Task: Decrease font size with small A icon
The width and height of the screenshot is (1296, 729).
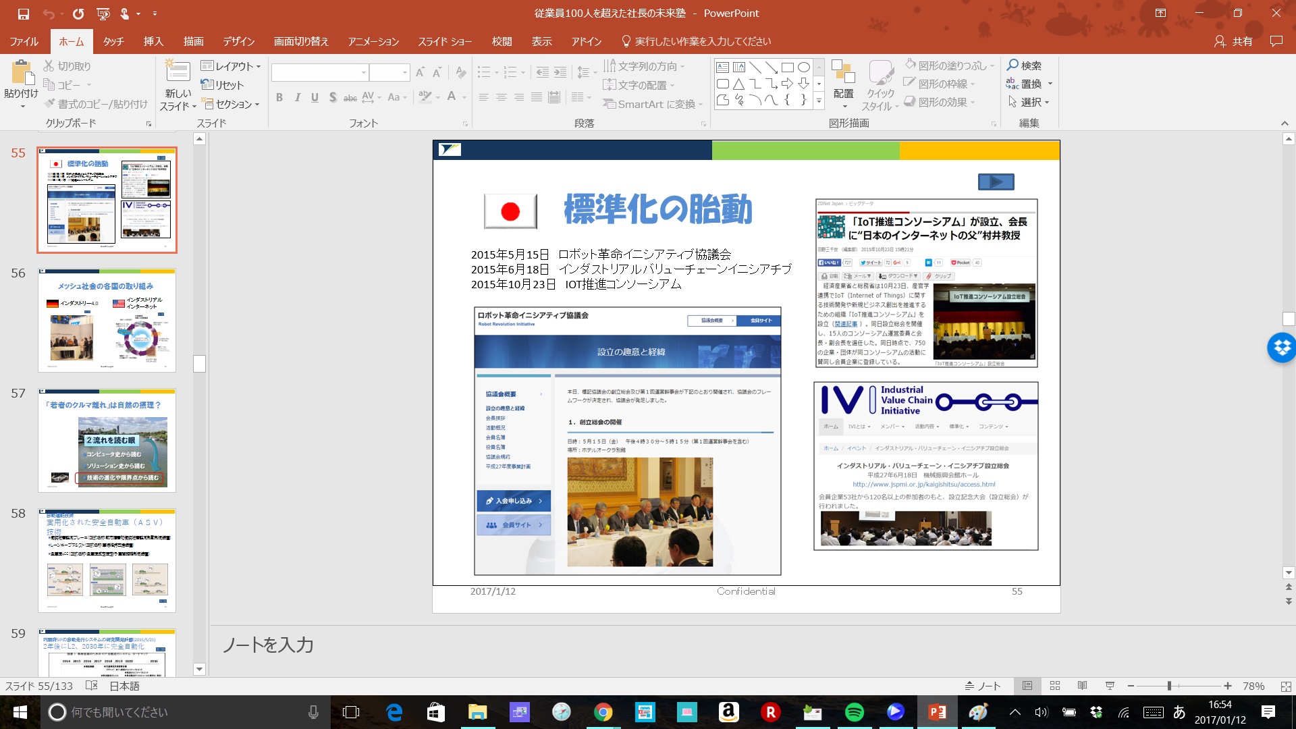Action: tap(437, 72)
